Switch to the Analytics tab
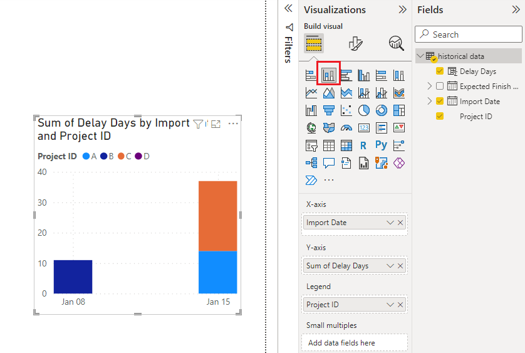Viewport: 525px width, 353px height. pyautogui.click(x=397, y=43)
